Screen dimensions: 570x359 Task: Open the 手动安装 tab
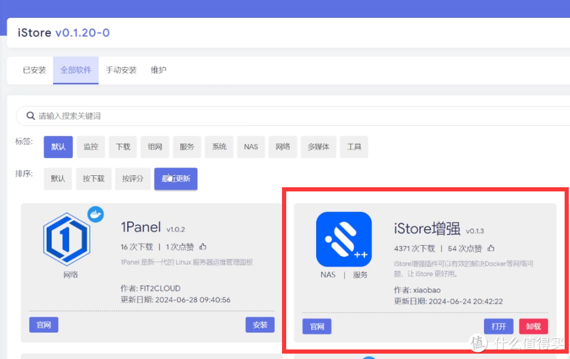pyautogui.click(x=121, y=70)
